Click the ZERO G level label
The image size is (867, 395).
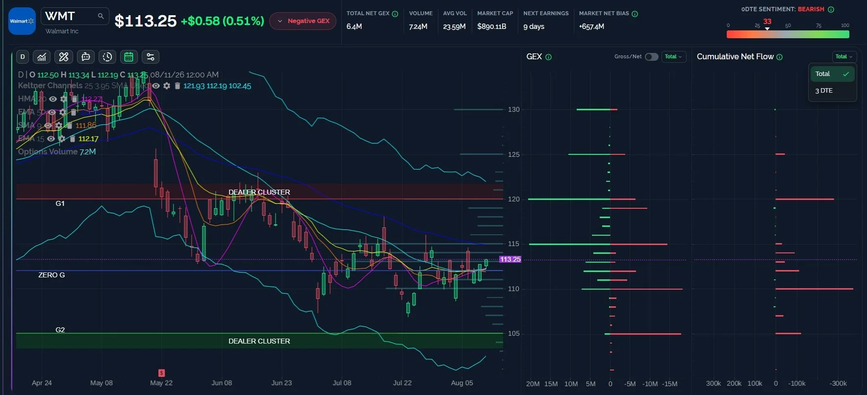click(x=51, y=275)
